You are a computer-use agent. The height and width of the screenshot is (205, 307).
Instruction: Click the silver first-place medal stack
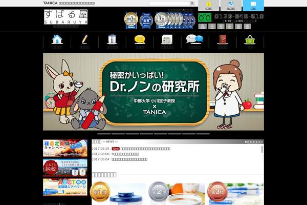[174, 20]
